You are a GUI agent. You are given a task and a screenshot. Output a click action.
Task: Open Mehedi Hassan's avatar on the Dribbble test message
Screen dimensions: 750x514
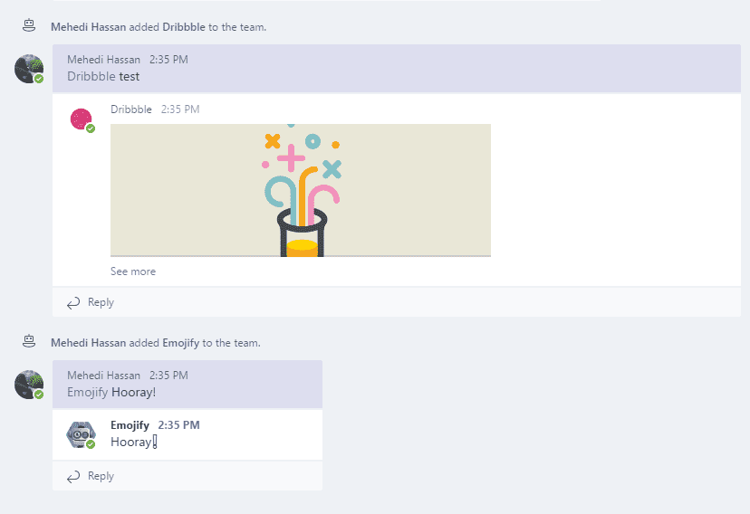coord(28,69)
